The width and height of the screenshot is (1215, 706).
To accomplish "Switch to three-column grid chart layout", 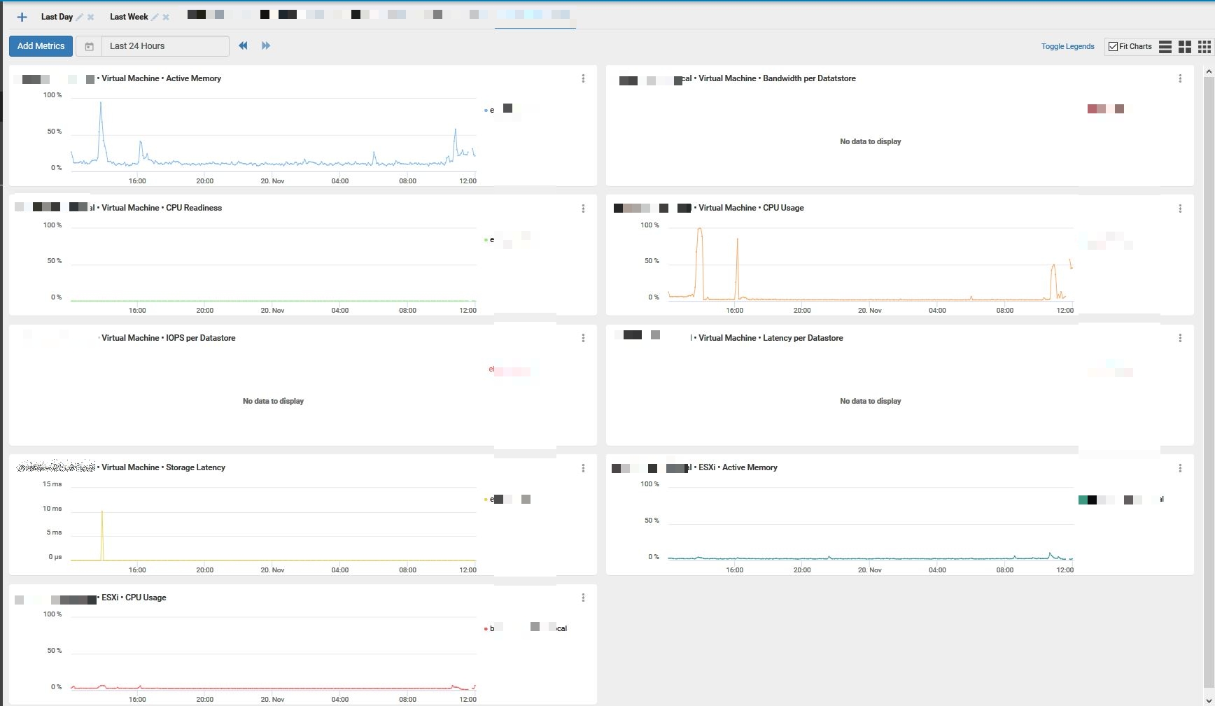I will pyautogui.click(x=1204, y=47).
